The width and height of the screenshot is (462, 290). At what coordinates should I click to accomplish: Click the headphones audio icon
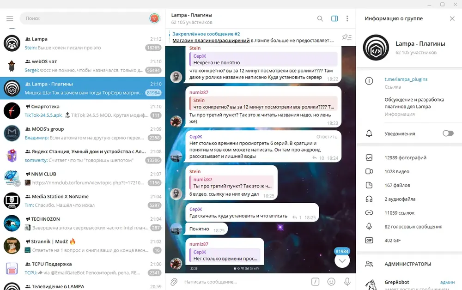coord(369,199)
